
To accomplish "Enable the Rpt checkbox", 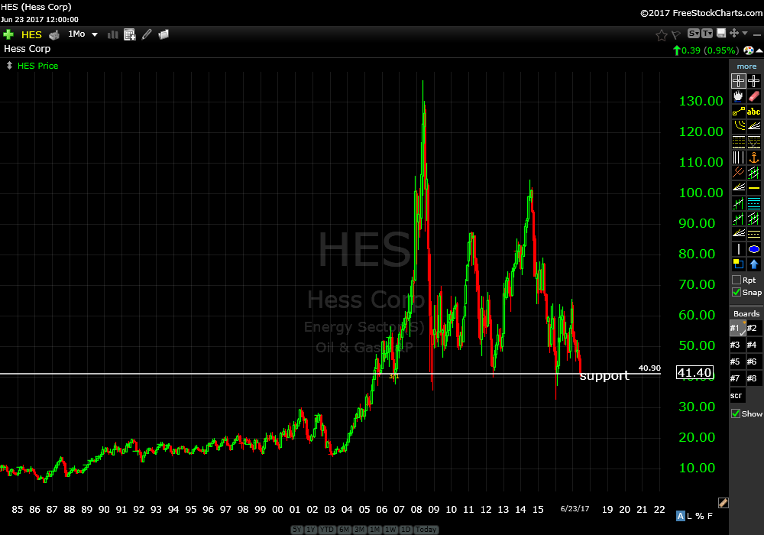I will tap(736, 280).
